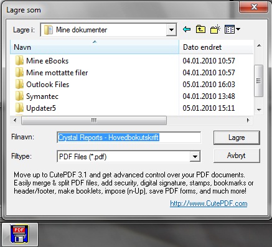Click date 05.01.2010 15:11 of Updater5

209,108
